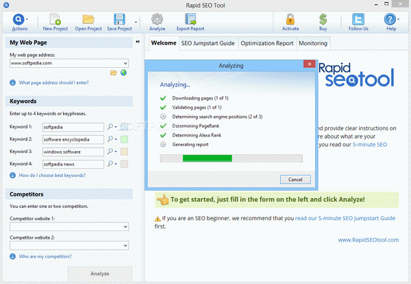The height and width of the screenshot is (284, 411).
Task: Open the '5-minute SEO' link in welcome text
Action: (x=370, y=145)
